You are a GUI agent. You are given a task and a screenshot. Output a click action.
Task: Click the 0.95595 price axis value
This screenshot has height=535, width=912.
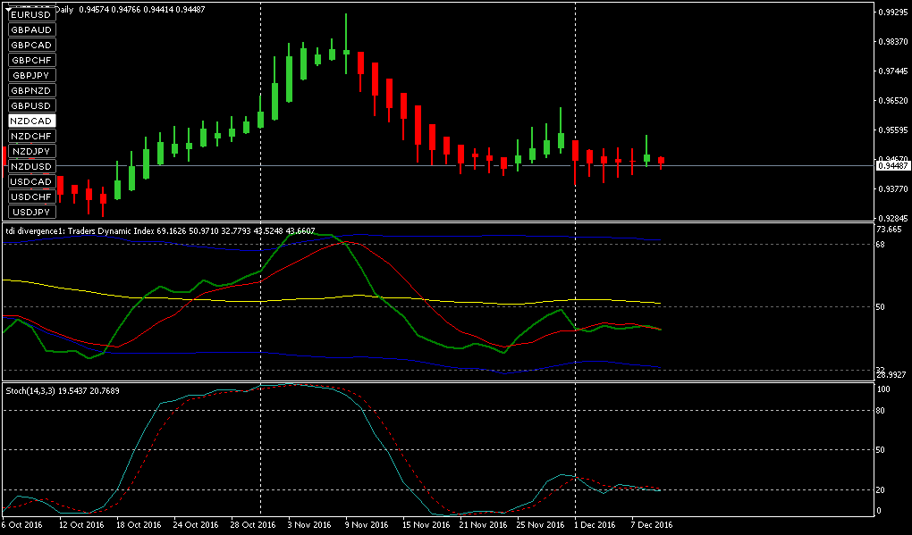(x=892, y=130)
